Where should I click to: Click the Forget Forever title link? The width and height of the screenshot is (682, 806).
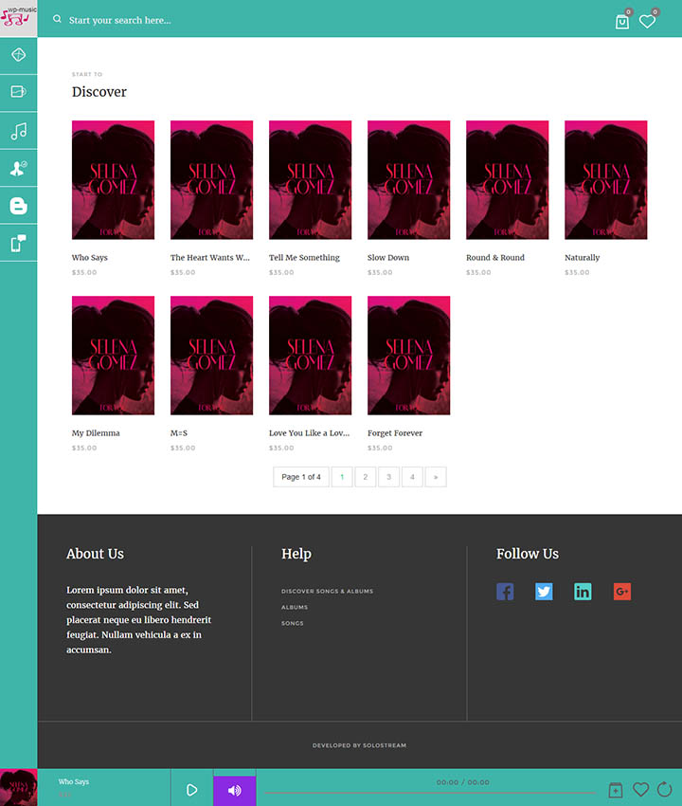tap(395, 432)
